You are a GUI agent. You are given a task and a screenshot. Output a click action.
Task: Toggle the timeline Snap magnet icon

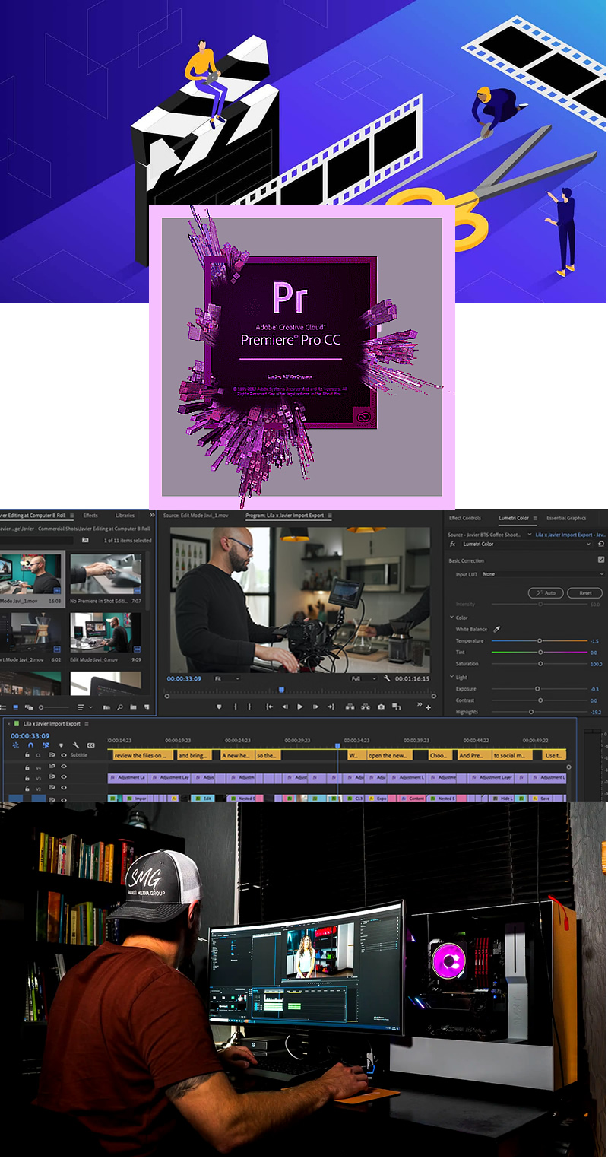point(30,745)
